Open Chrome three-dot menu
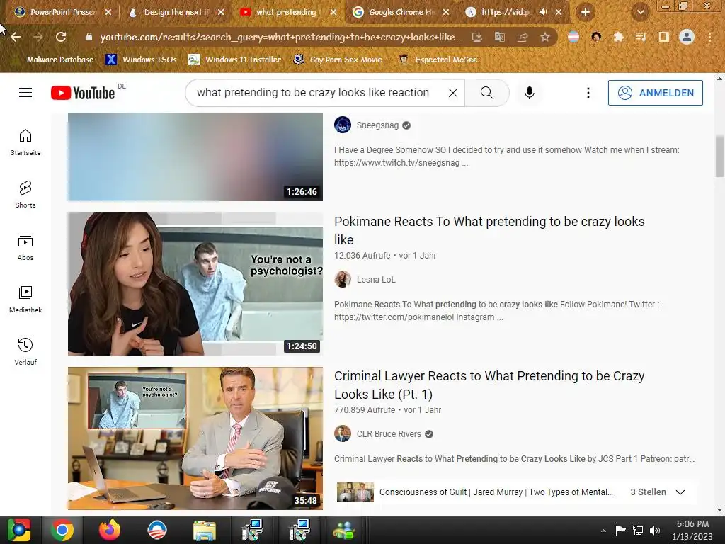 pyautogui.click(x=709, y=37)
